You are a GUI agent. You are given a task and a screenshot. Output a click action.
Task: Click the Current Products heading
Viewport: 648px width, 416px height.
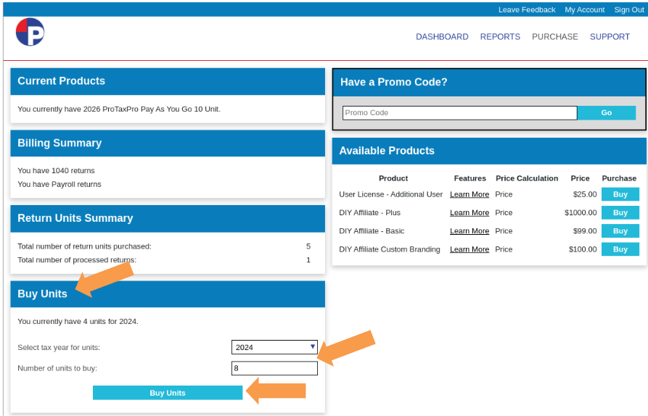61,81
